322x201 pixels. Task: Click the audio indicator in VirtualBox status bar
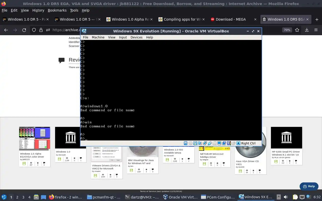pos(200,143)
